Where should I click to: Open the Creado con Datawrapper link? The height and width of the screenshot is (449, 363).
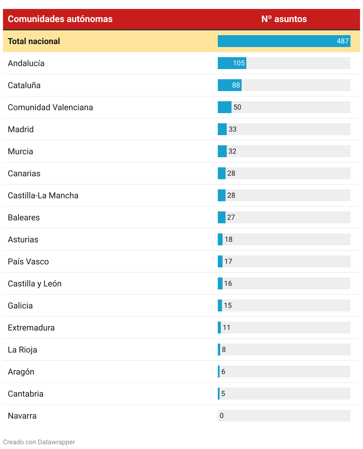pyautogui.click(x=39, y=442)
